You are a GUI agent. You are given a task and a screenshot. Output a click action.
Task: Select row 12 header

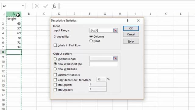[x=3, y=71]
